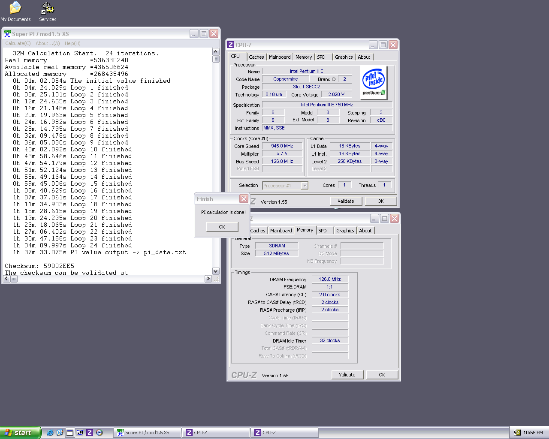This screenshot has height=439, width=549.
Task: Switch to Caches tab in lower CPU-Z window
Action: 258,231
